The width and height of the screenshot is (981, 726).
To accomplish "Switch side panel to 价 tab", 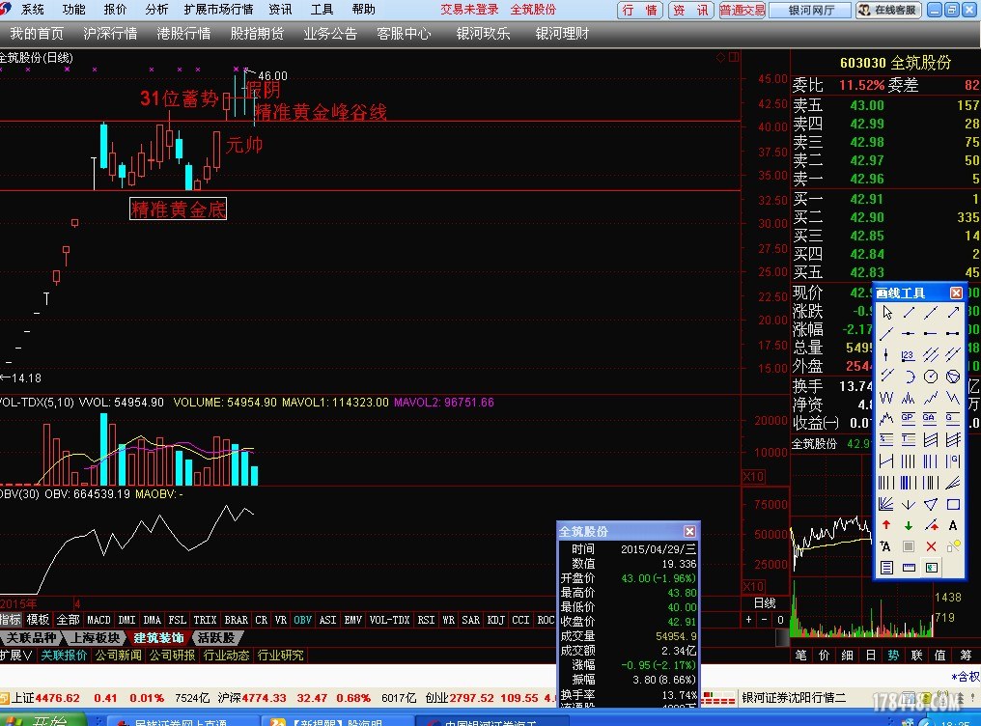I will point(824,655).
